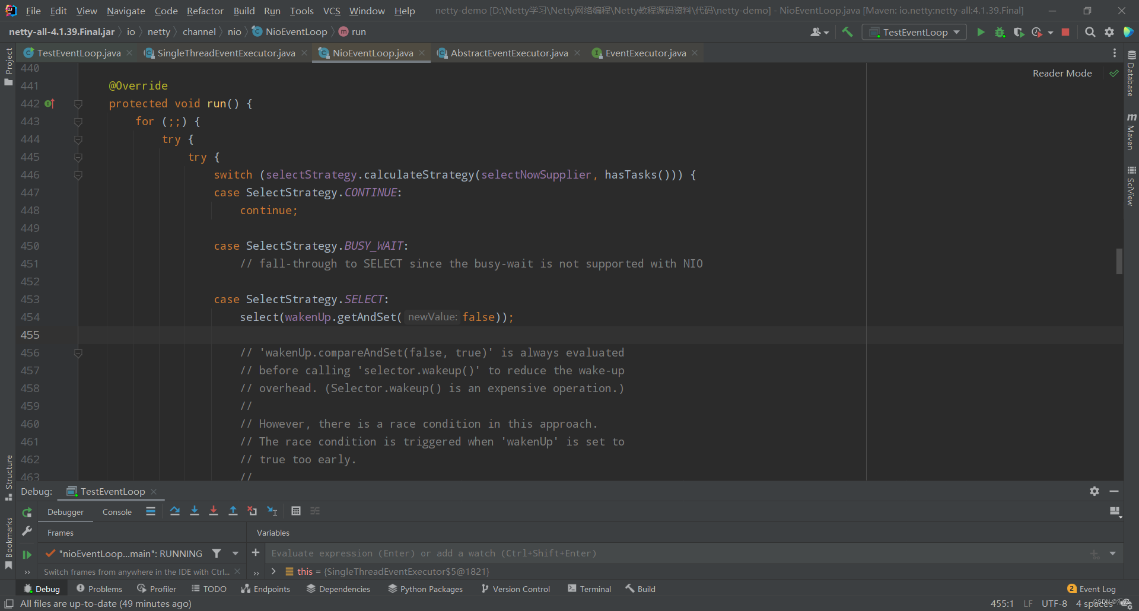This screenshot has width=1139, height=611.
Task: Switch to the Console tab in Debug
Action: coord(117,512)
